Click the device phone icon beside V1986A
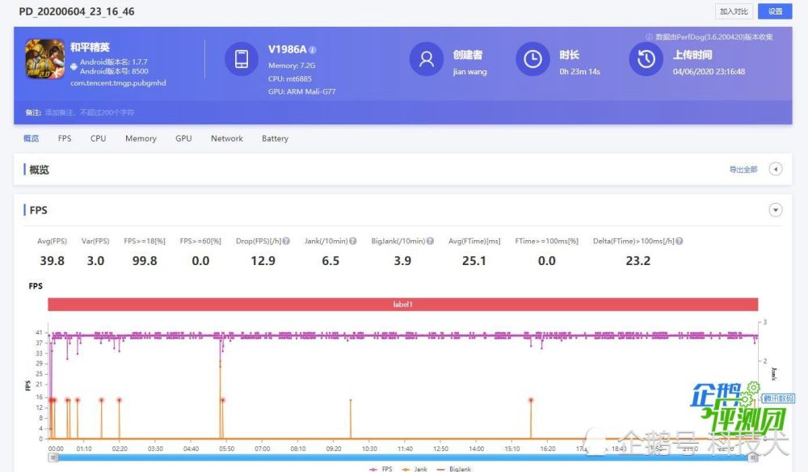 pyautogui.click(x=241, y=59)
